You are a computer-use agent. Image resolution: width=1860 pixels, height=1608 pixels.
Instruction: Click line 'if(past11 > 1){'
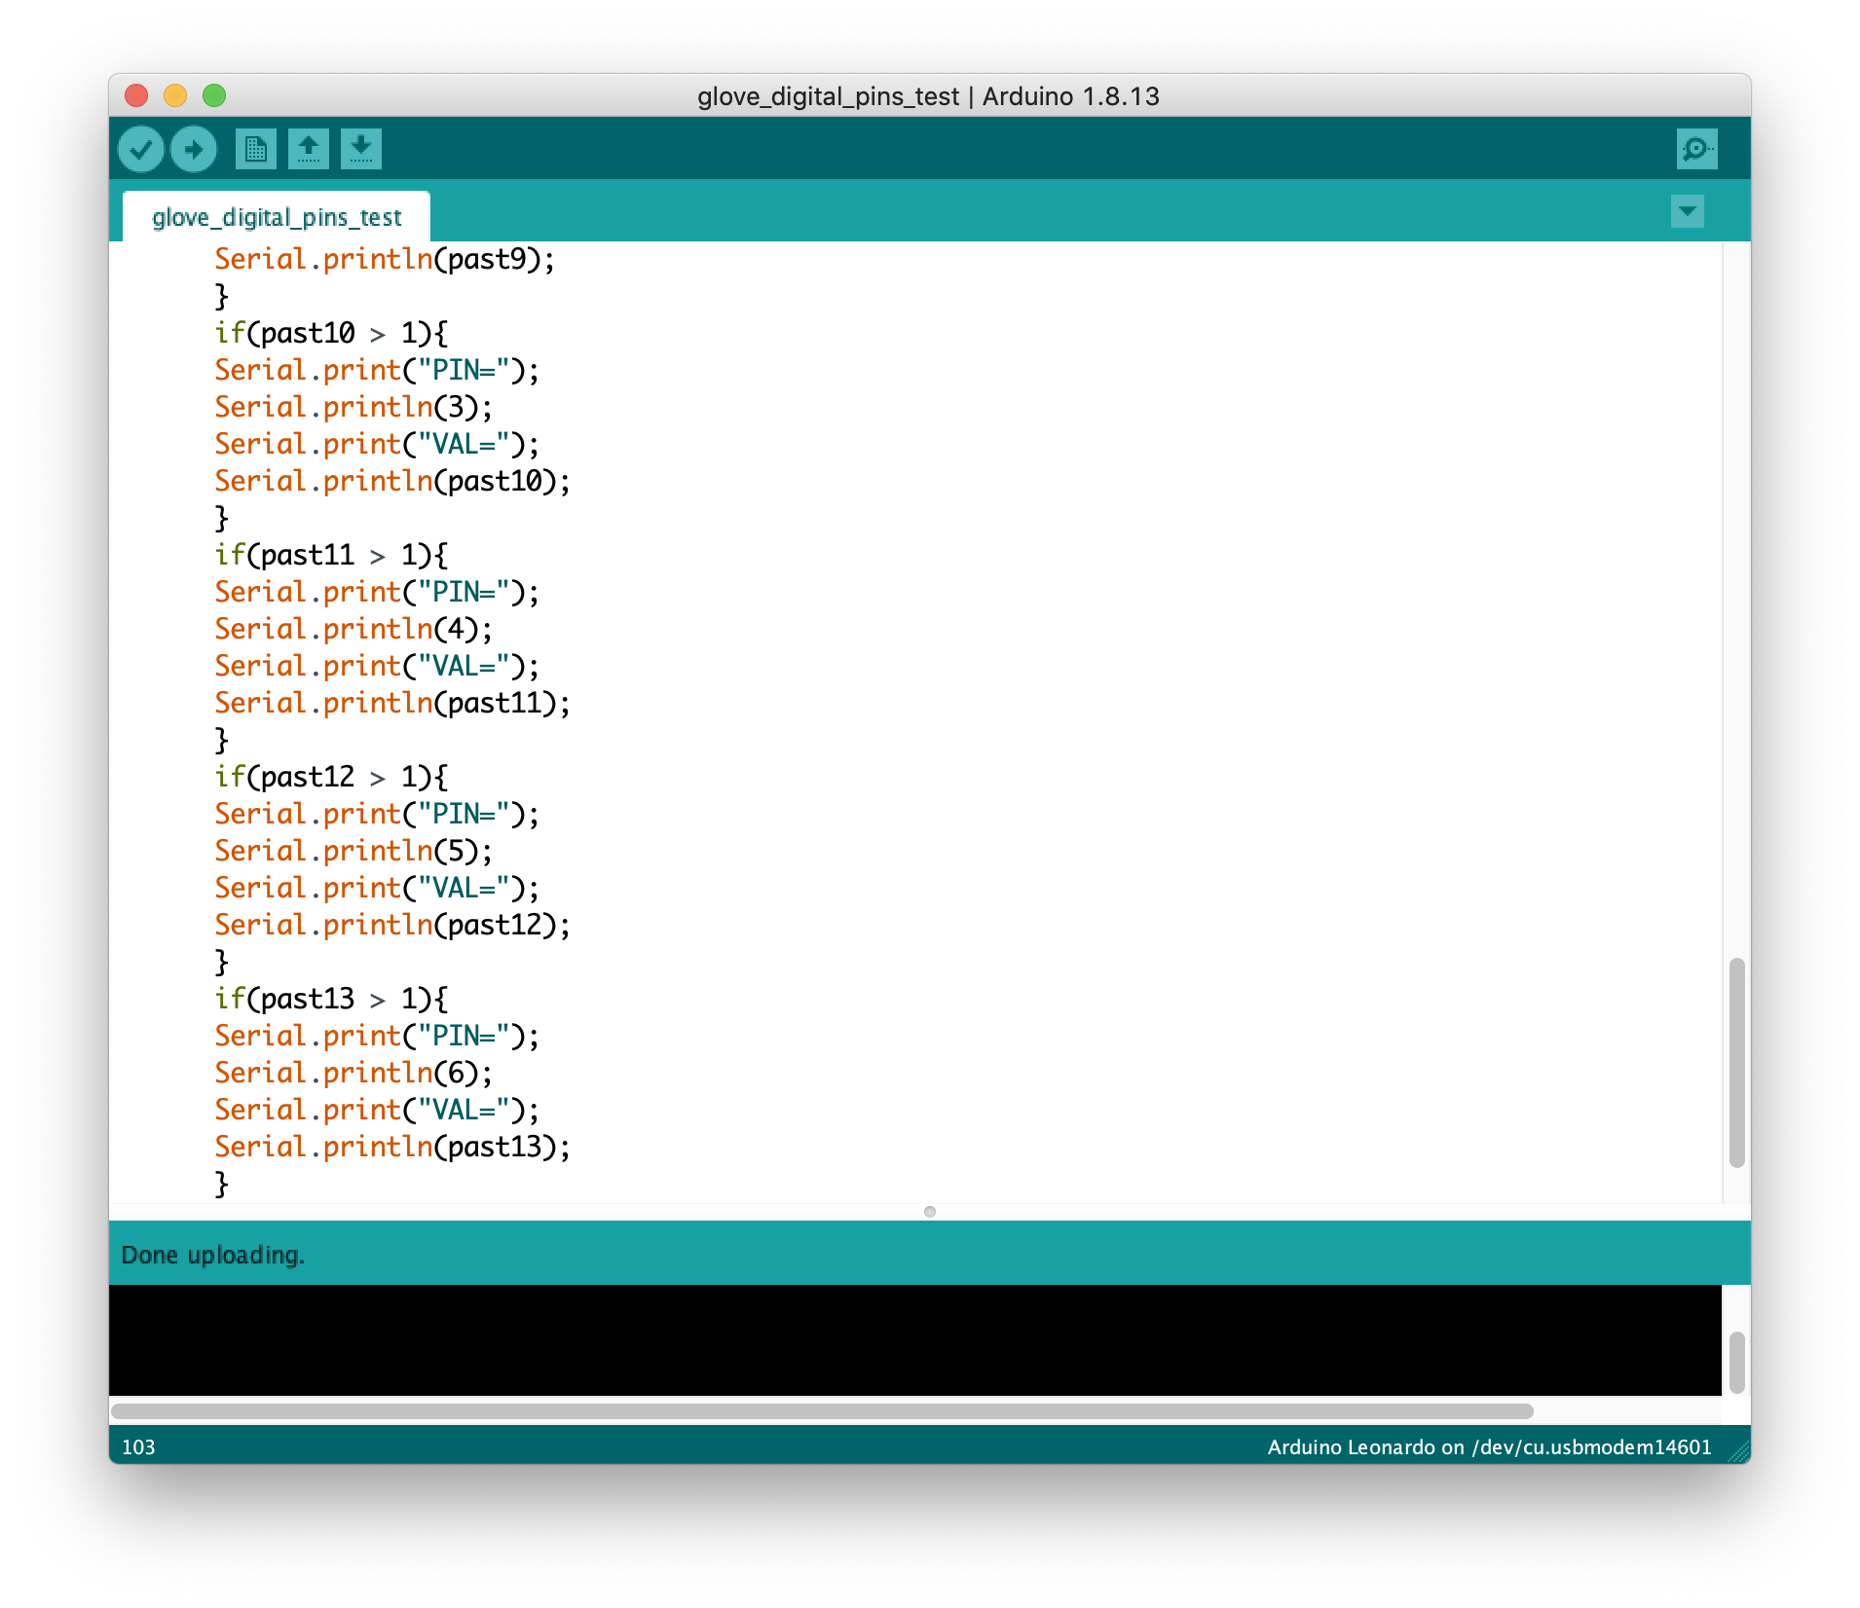tap(331, 555)
